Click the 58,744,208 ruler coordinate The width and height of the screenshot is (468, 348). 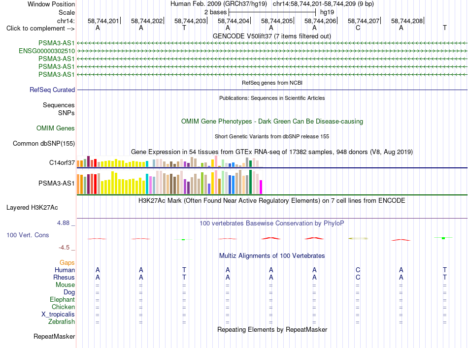point(407,21)
